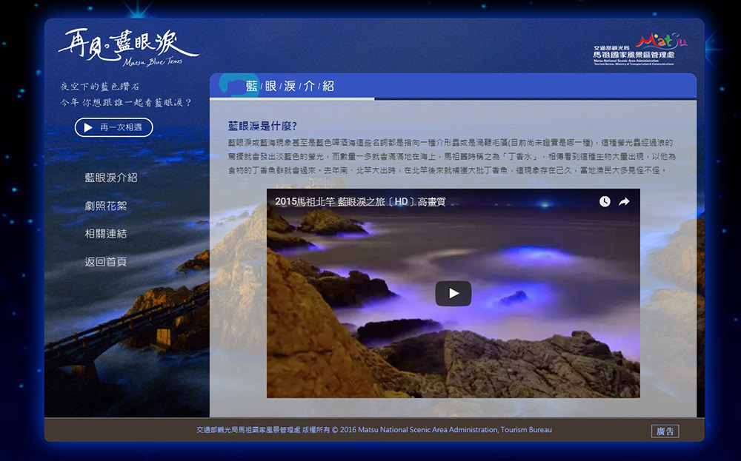
Task: Click the 再見藍眼淚 Matsu Blue Tears logo
Action: point(128,48)
